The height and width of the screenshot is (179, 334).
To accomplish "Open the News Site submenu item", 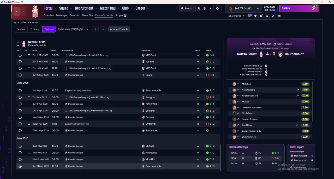I will click(x=87, y=15).
